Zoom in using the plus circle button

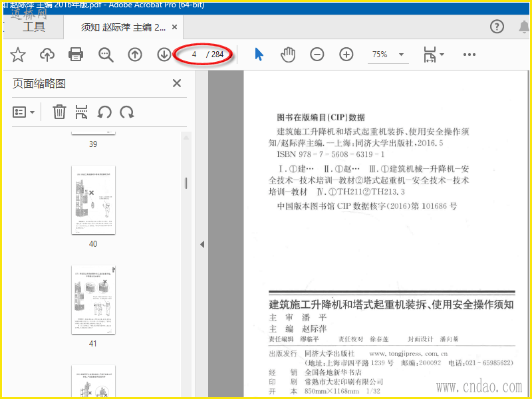coord(346,55)
